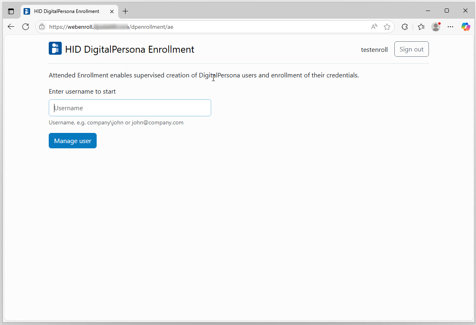Open the browser profile avatar
Image resolution: width=476 pixels, height=325 pixels.
436,27
